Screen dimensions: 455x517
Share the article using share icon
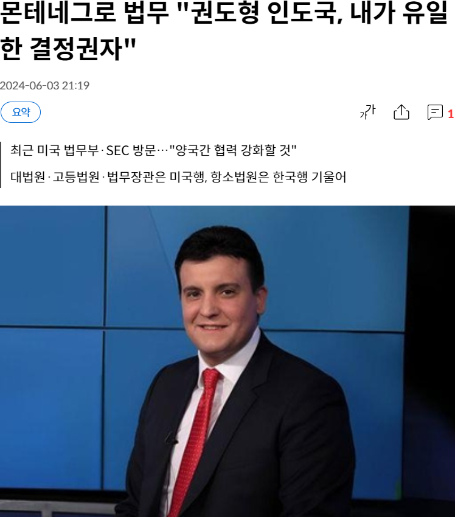coord(401,112)
